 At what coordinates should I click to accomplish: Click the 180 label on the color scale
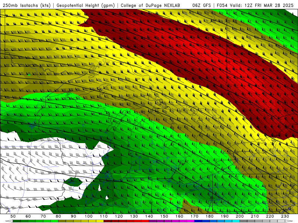(209, 216)
